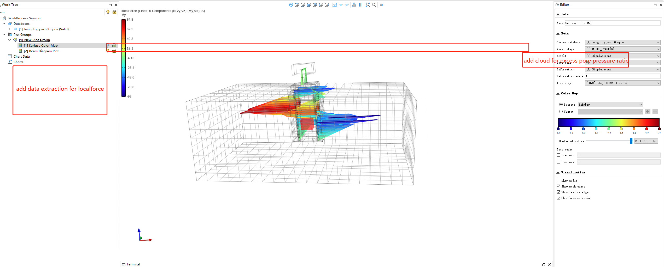Click the axis triad in viewport
The width and height of the screenshot is (664, 267).
[x=144, y=235]
